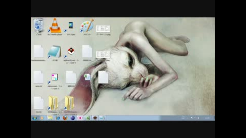Click the Show desktop button at the taskbar end

(214, 118)
